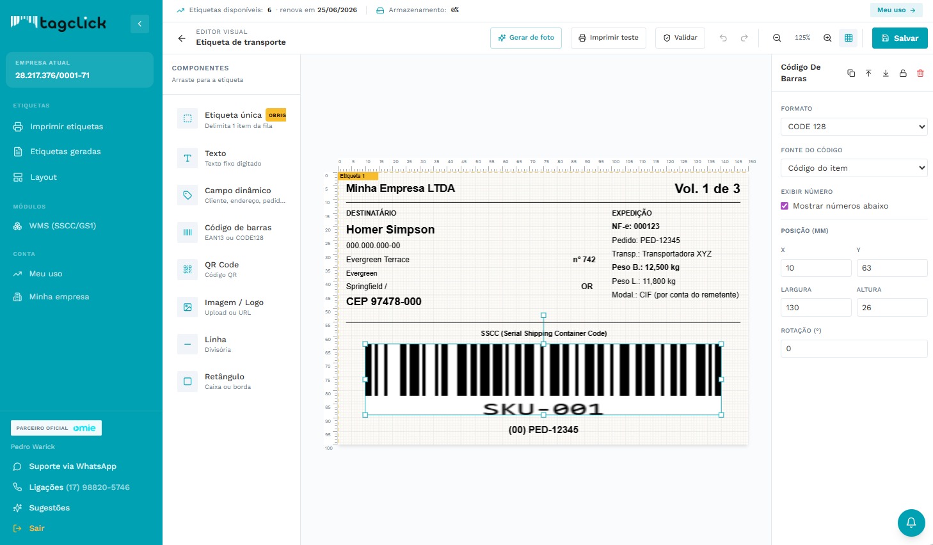
Task: Focus the Altura input field
Action: (892, 308)
